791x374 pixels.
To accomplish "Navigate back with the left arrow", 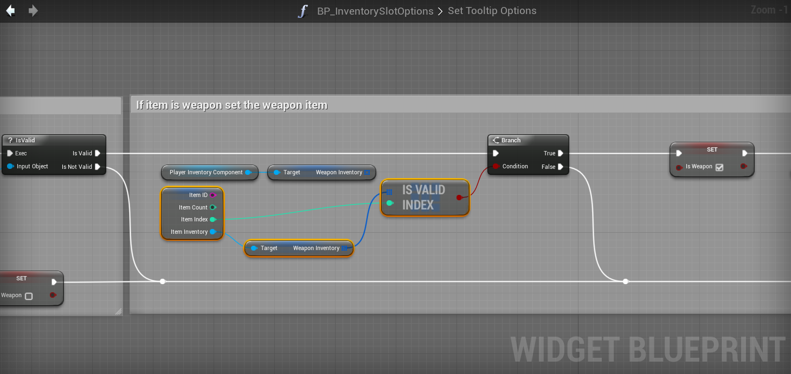I will click(x=10, y=10).
